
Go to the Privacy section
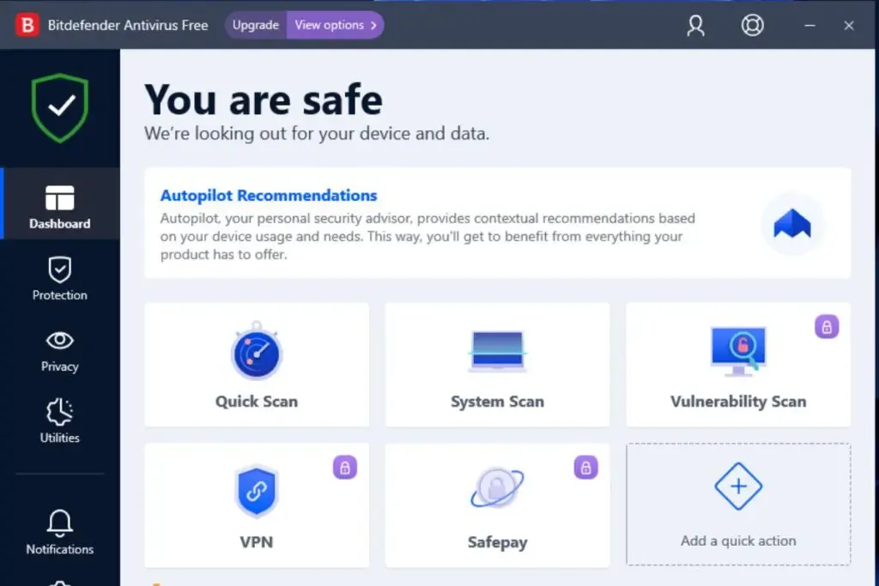pos(60,351)
